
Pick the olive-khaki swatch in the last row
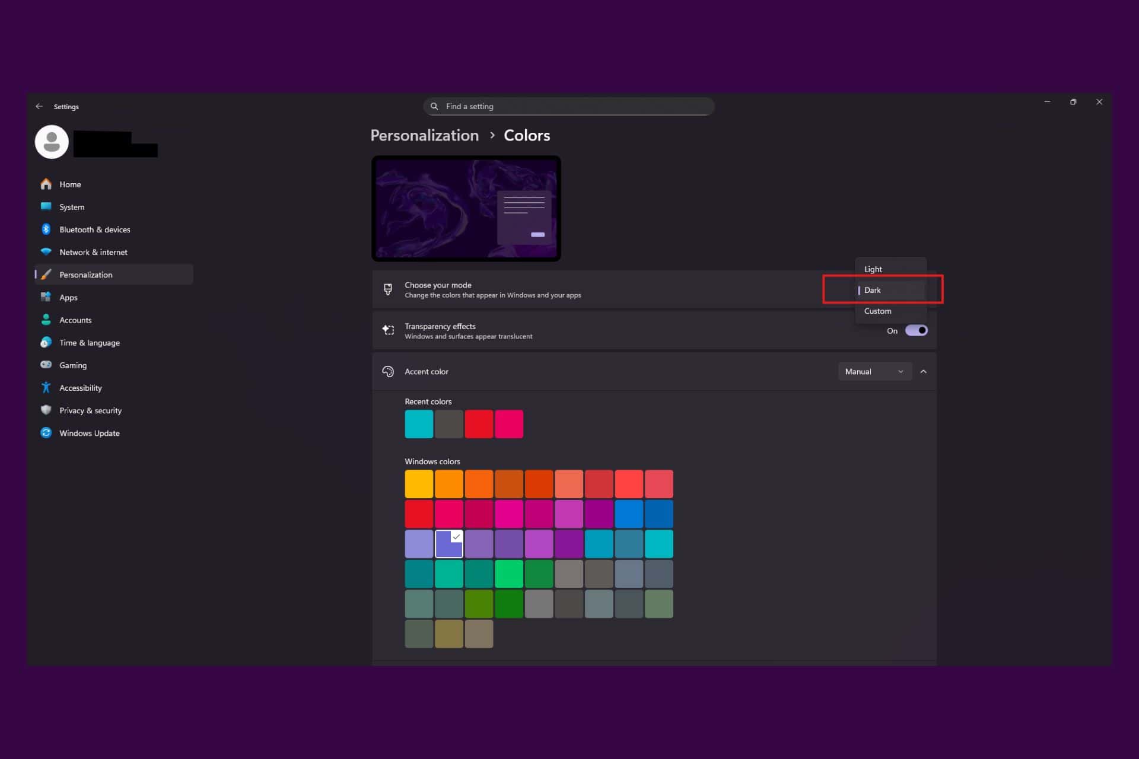[449, 634]
